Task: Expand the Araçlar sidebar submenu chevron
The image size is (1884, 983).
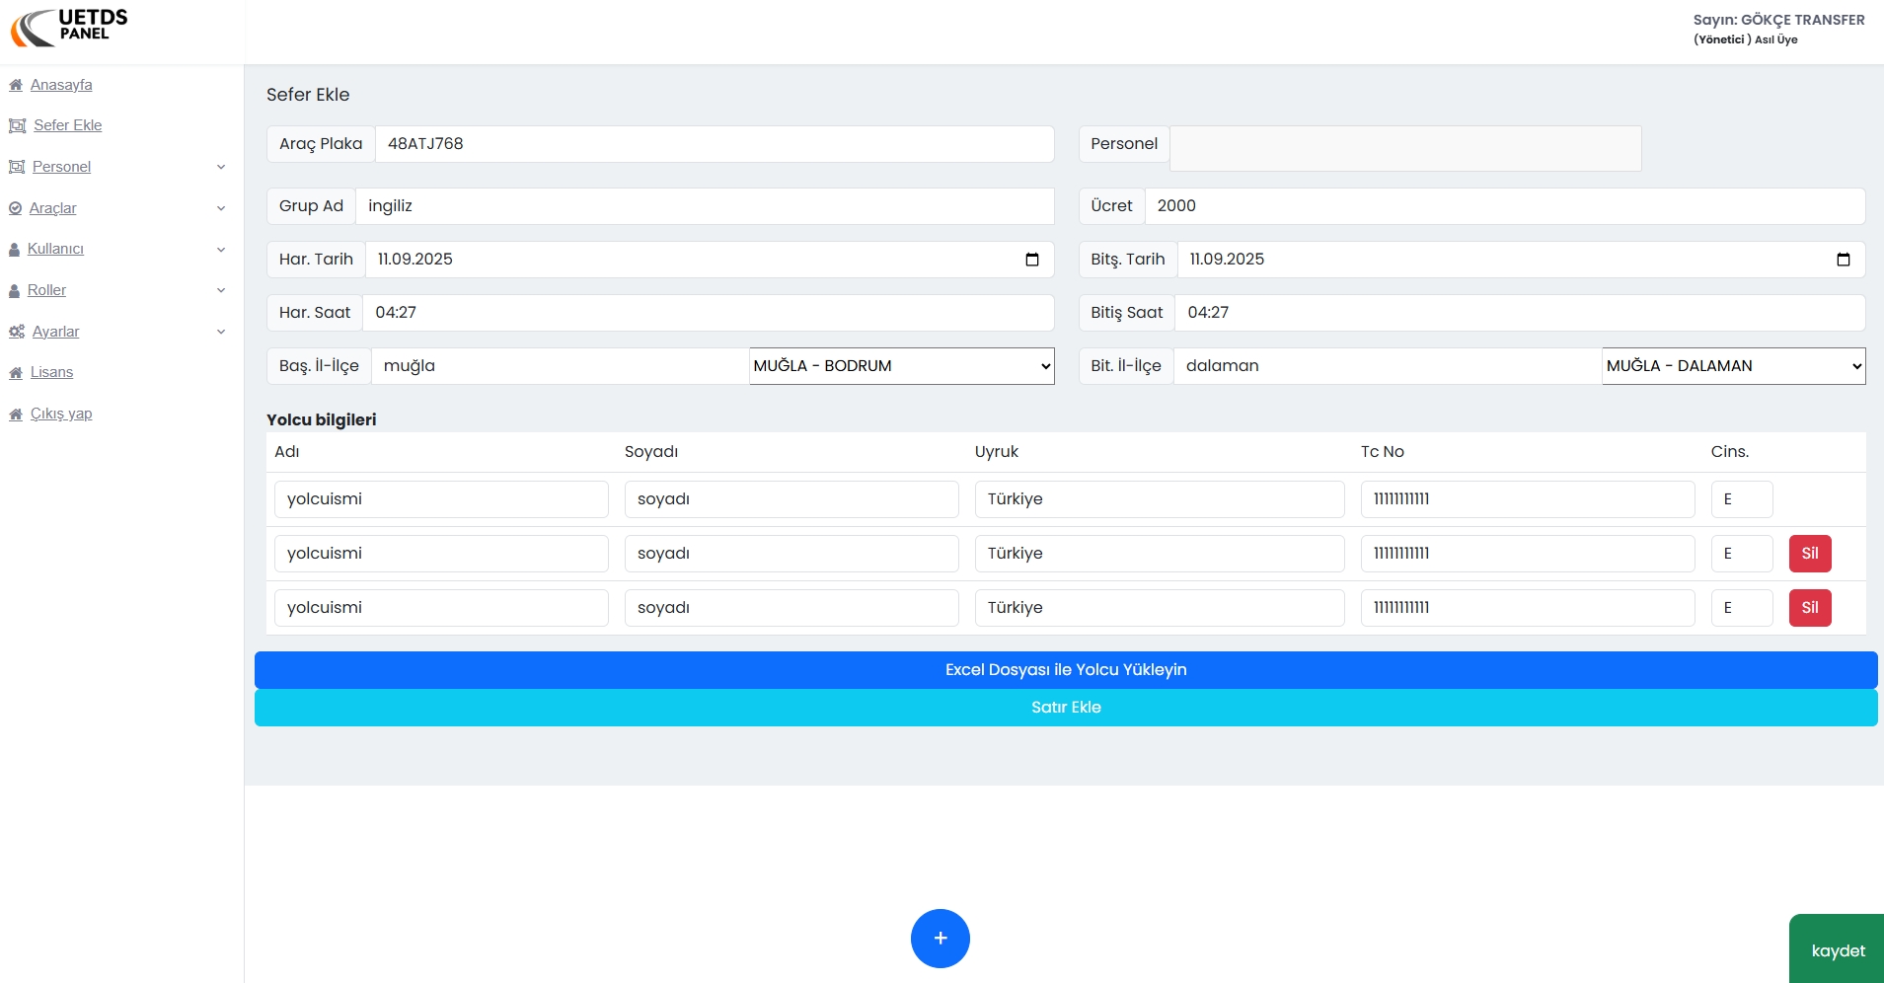Action: (x=221, y=208)
